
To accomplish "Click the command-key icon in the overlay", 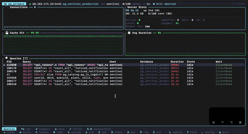I will [x=240, y=122].
